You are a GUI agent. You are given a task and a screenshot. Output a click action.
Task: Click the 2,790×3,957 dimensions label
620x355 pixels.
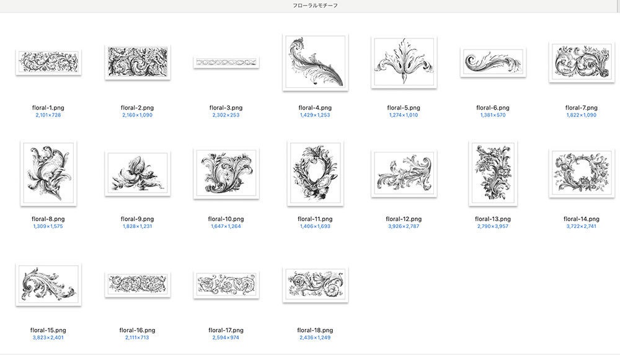tap(493, 227)
